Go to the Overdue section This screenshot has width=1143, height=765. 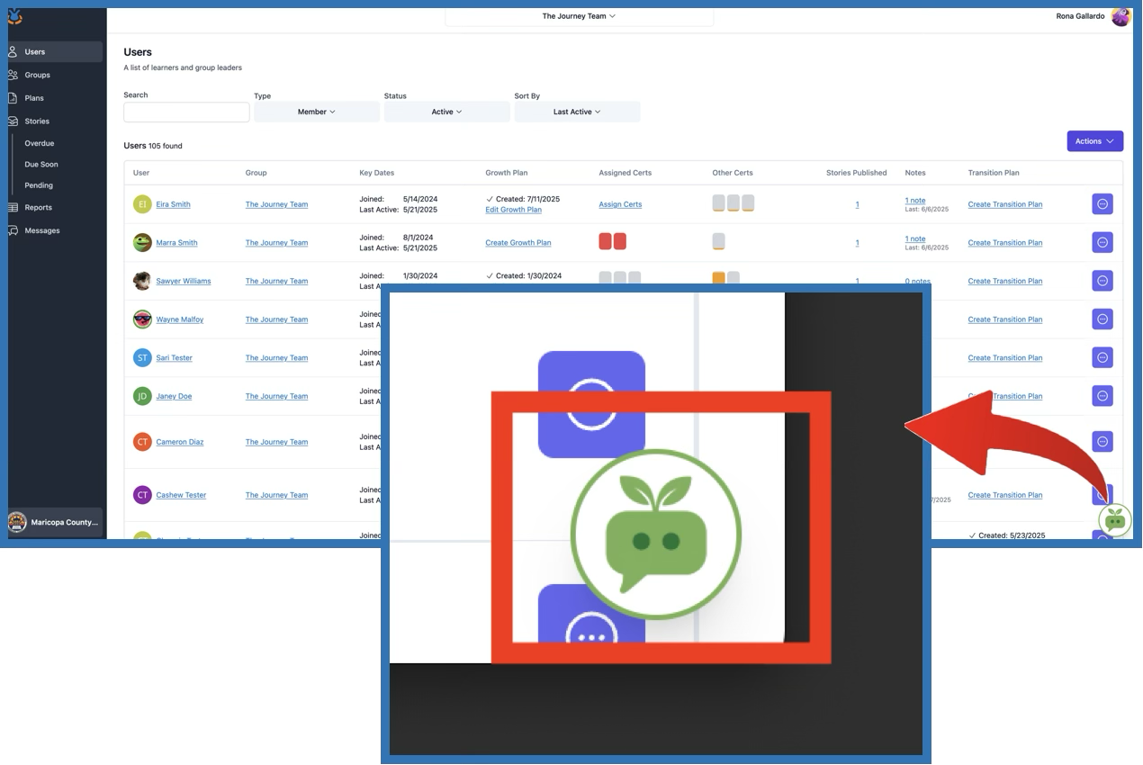(38, 142)
